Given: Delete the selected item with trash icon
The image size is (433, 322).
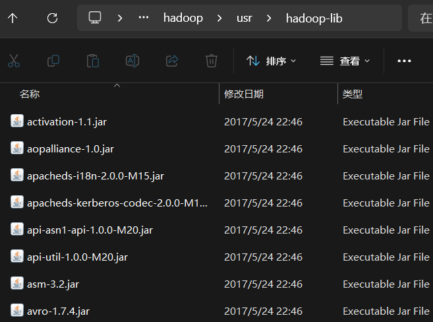Looking at the screenshot, I should point(212,61).
